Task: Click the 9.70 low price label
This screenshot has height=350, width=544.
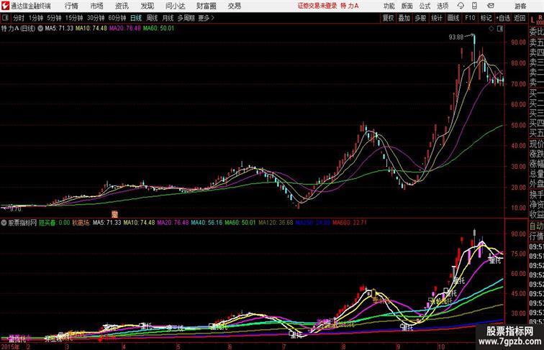Action: 15,209
